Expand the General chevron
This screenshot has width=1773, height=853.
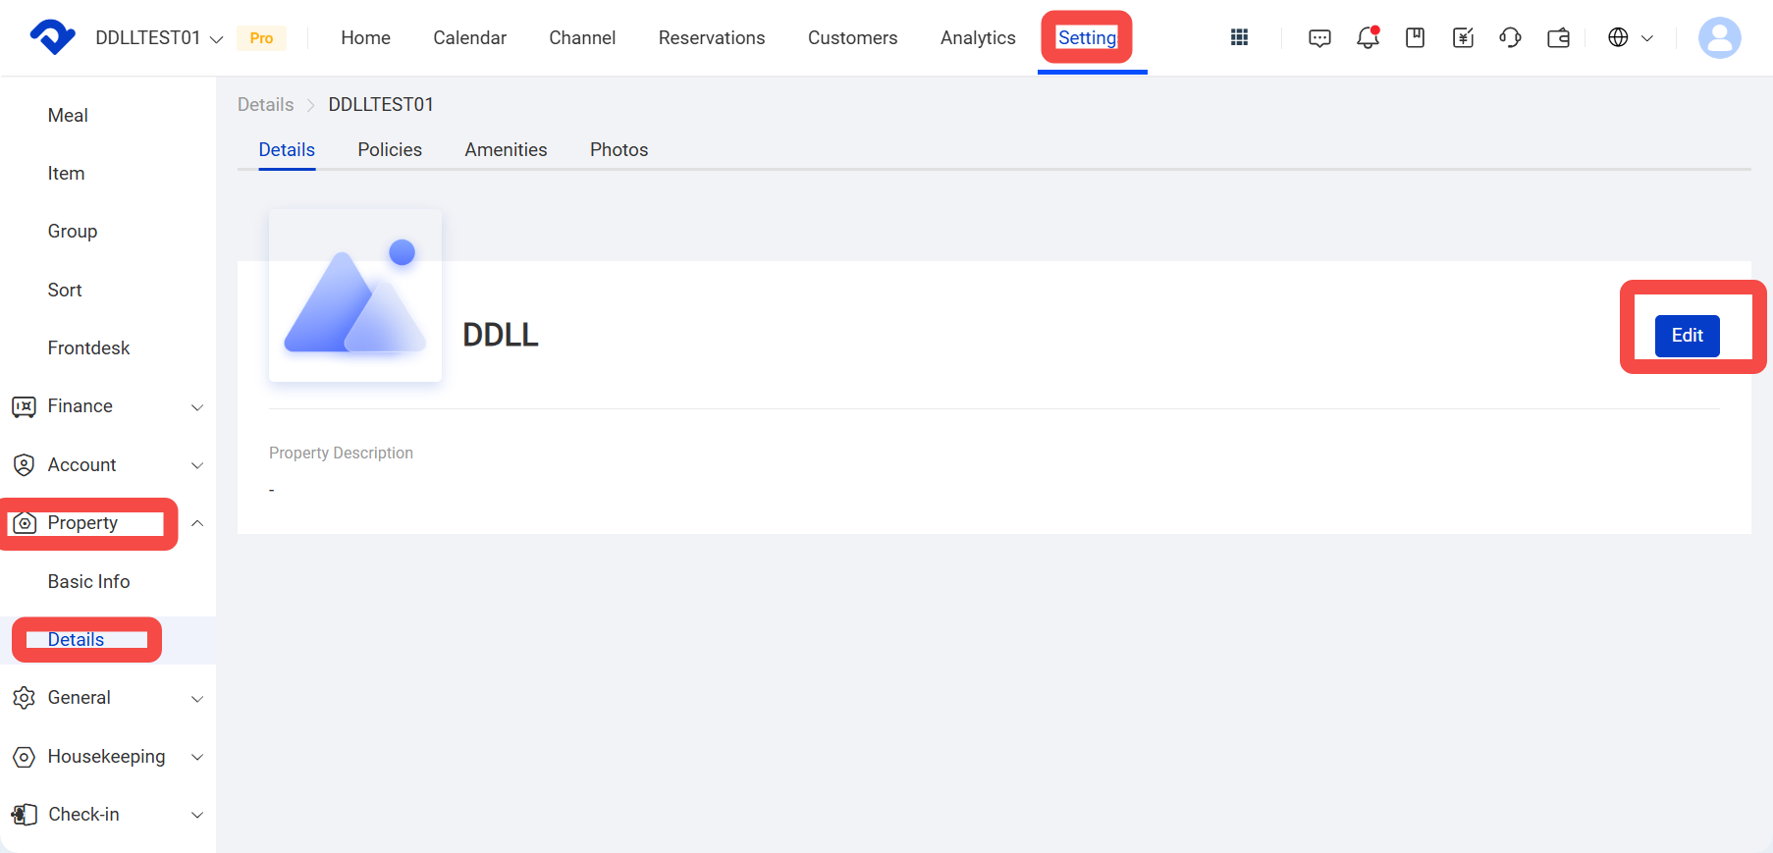coord(197,699)
